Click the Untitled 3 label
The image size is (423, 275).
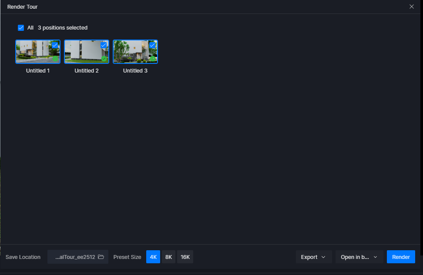(135, 70)
